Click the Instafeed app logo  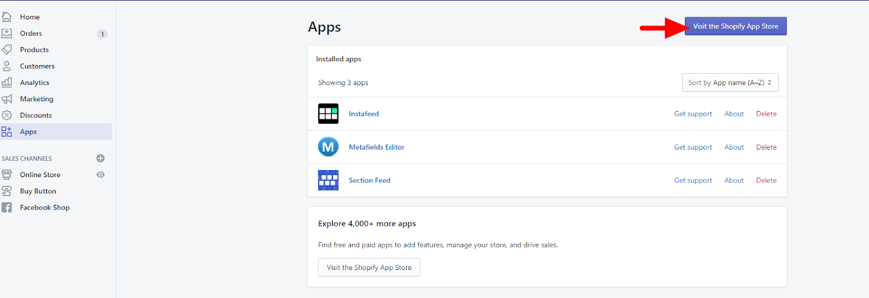click(x=328, y=114)
